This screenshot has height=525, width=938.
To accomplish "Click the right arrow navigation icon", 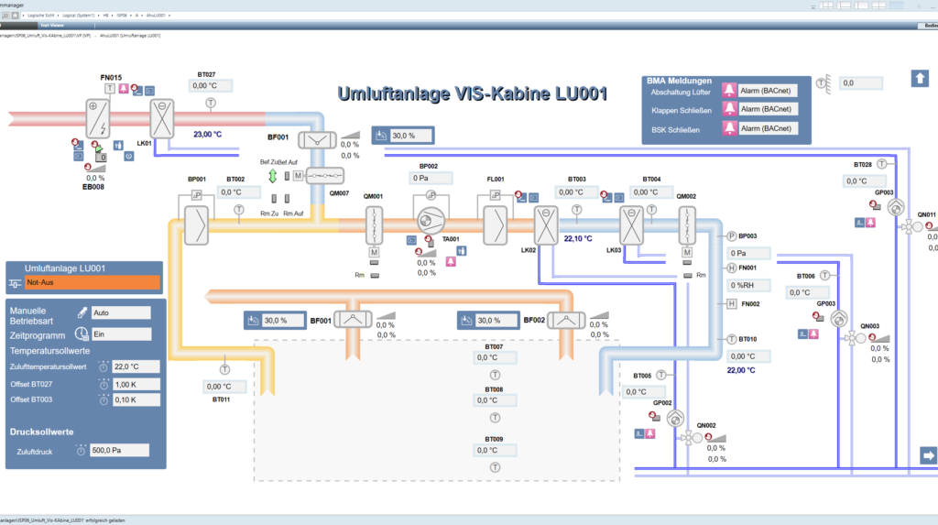I will click(928, 455).
